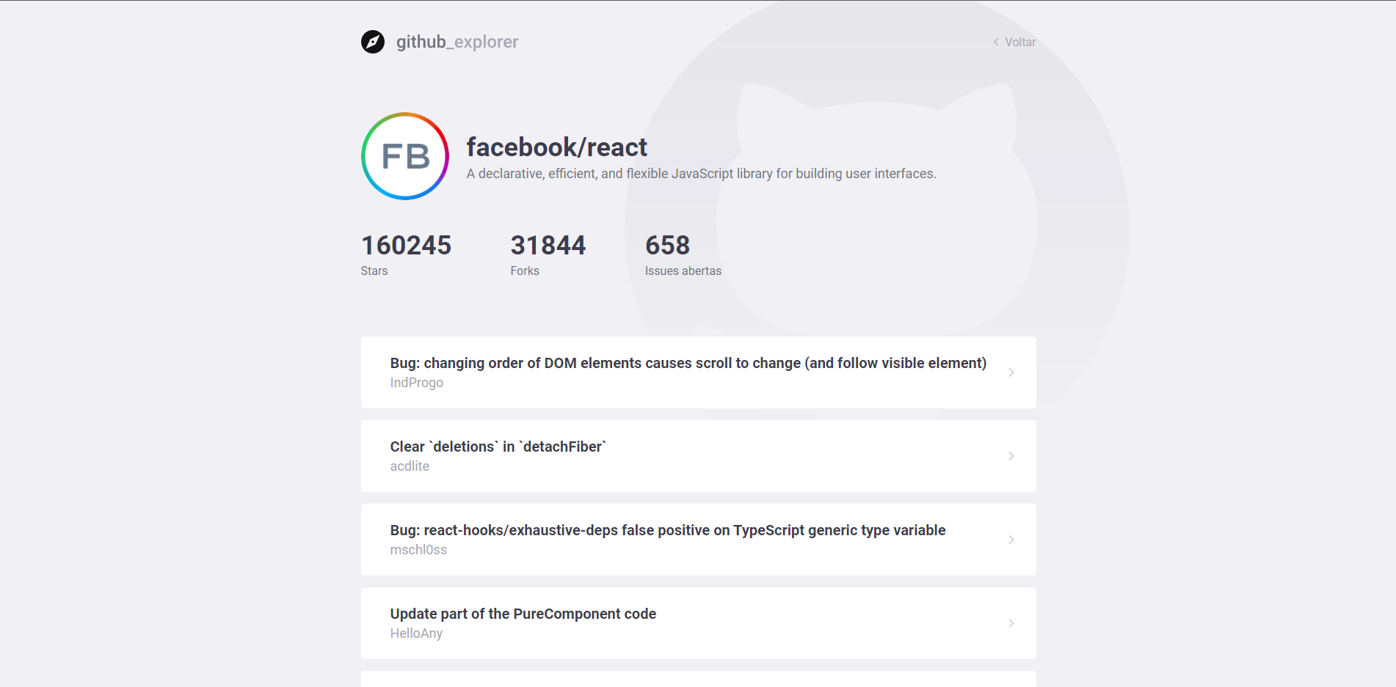
Task: Click chevron arrow on the IndProgo issue
Action: 1011,372
